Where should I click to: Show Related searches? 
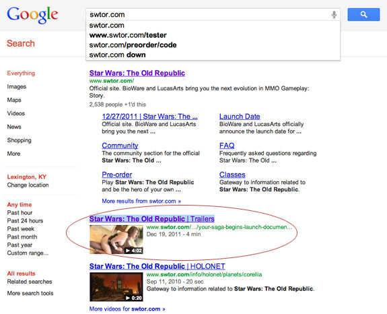[30, 282]
